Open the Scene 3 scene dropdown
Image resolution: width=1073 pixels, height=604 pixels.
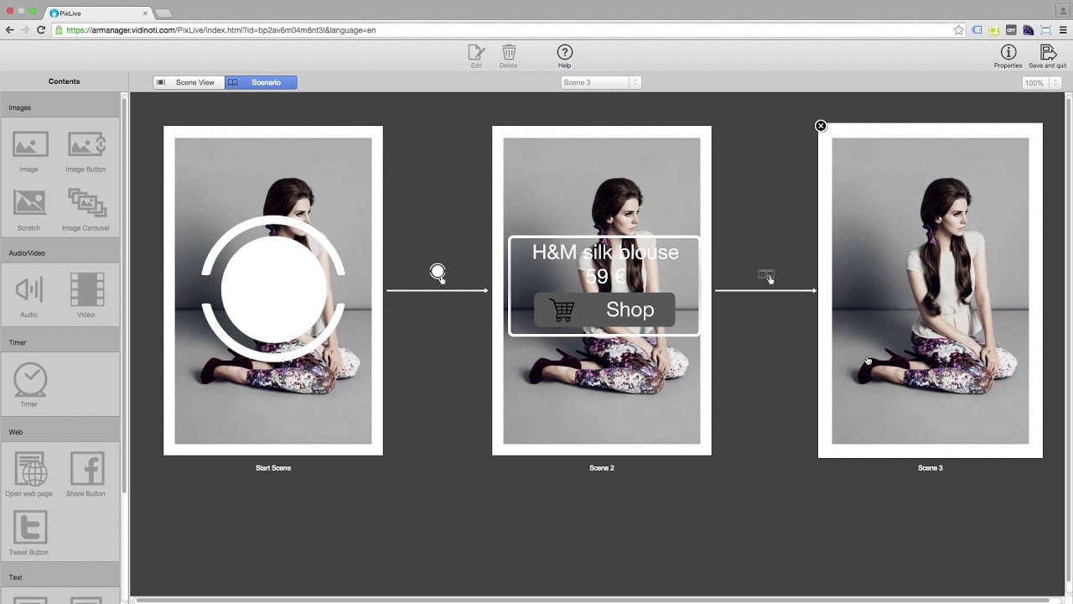(x=601, y=82)
